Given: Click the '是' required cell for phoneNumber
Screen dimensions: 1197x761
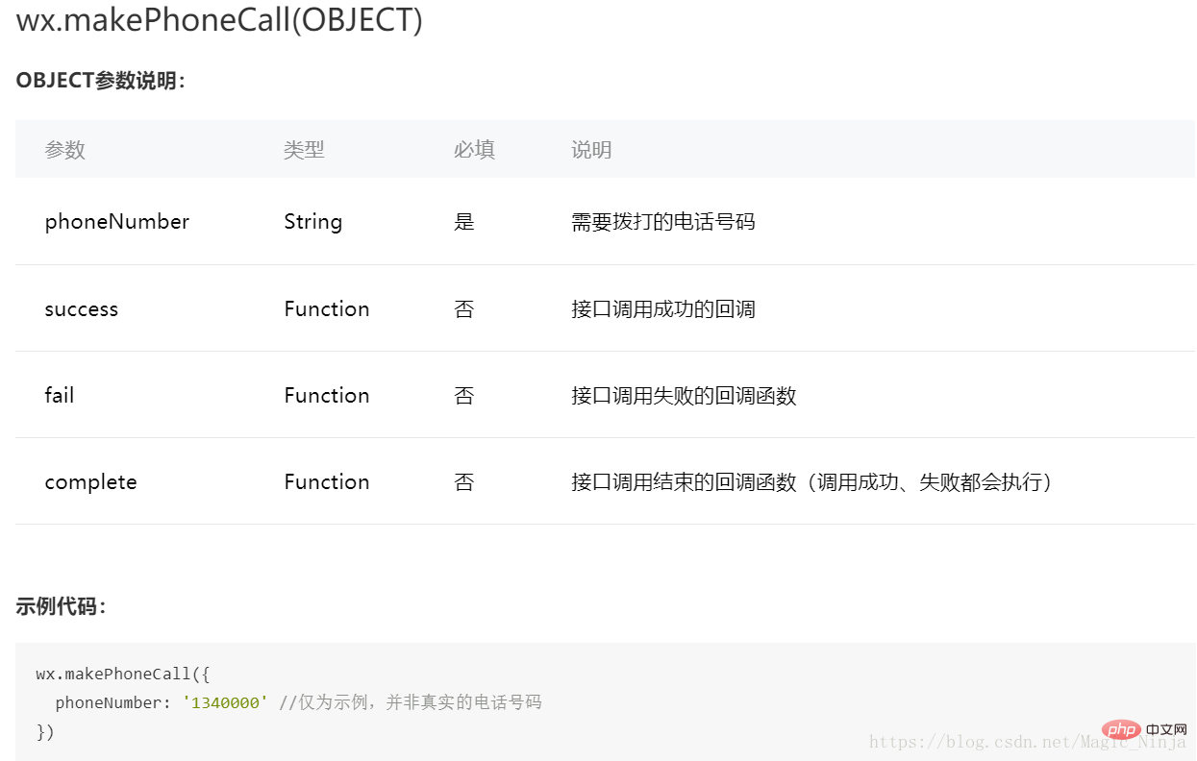Looking at the screenshot, I should tap(464, 222).
